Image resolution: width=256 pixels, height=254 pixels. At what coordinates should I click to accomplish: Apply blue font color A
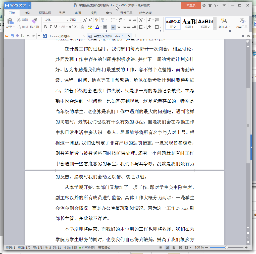point(97,27)
